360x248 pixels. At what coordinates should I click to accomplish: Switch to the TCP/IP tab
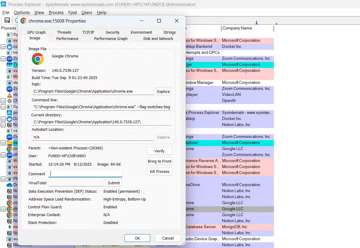(88, 32)
